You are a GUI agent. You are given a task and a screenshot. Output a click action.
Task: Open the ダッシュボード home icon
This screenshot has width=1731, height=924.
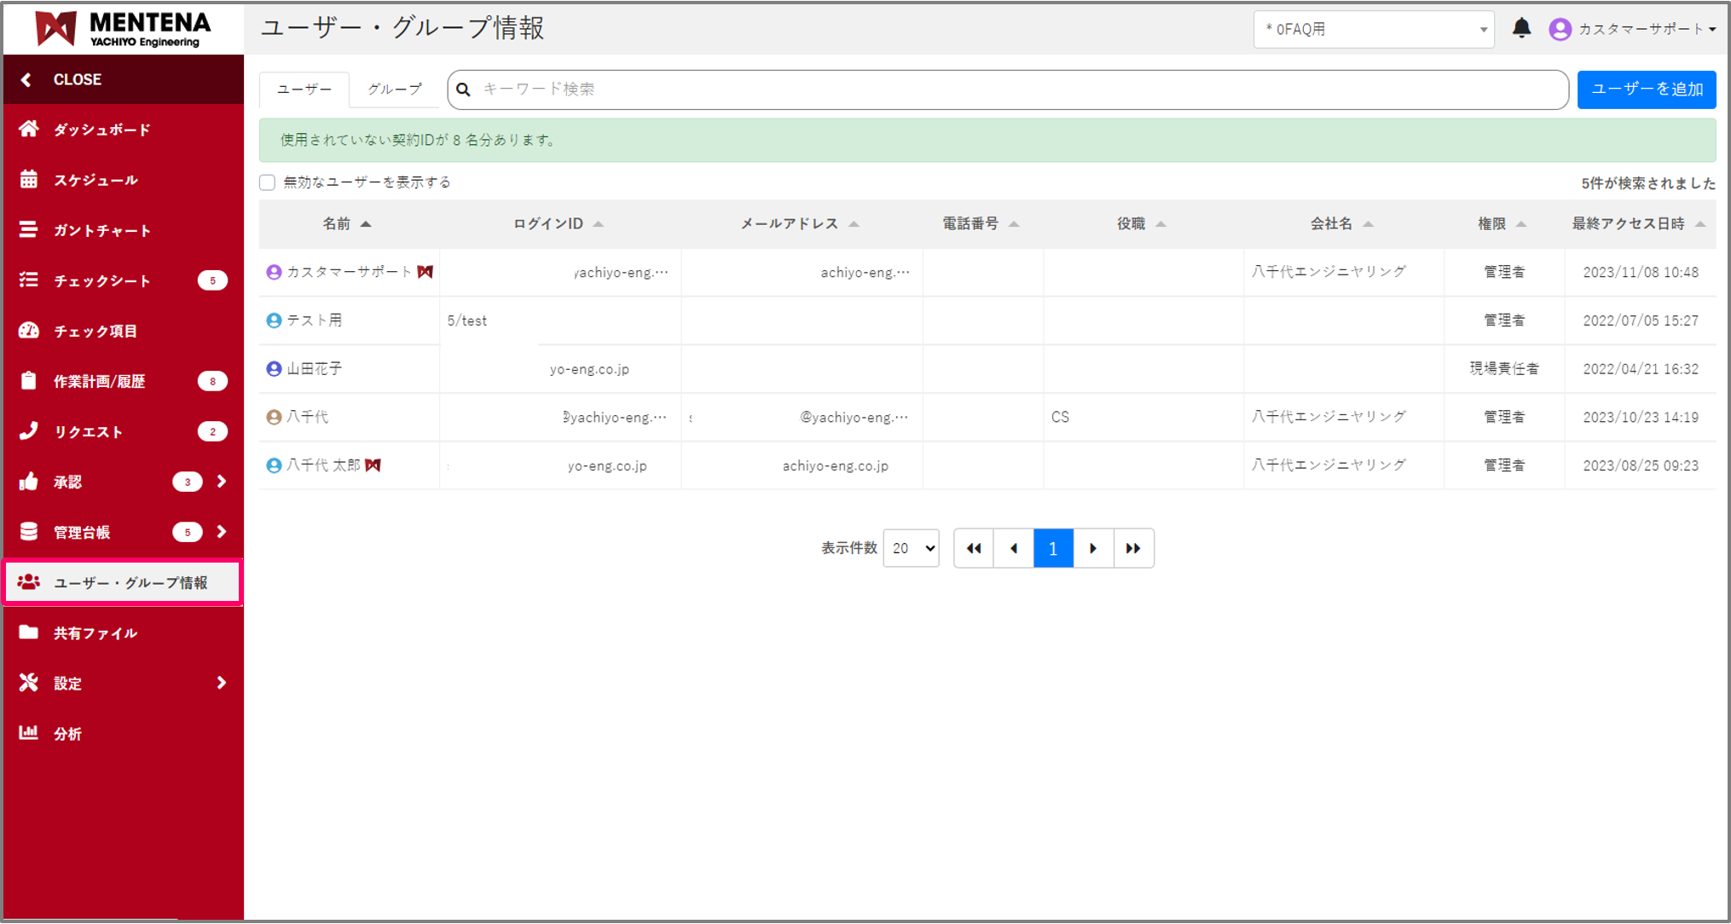tap(29, 130)
